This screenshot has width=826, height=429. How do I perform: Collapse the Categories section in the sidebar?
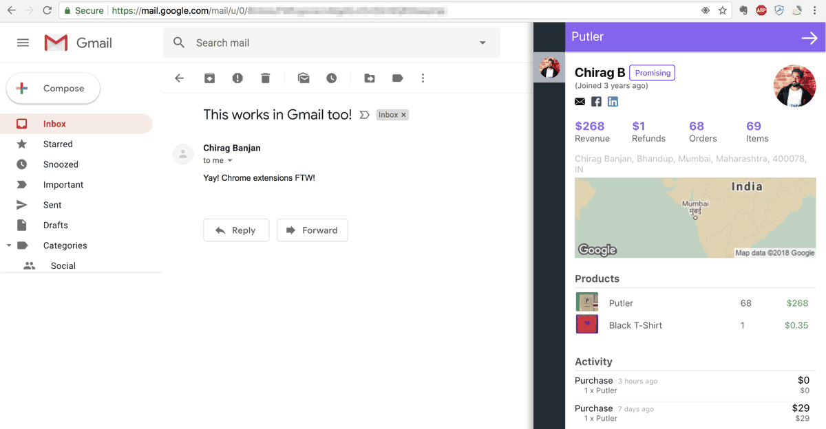point(9,245)
